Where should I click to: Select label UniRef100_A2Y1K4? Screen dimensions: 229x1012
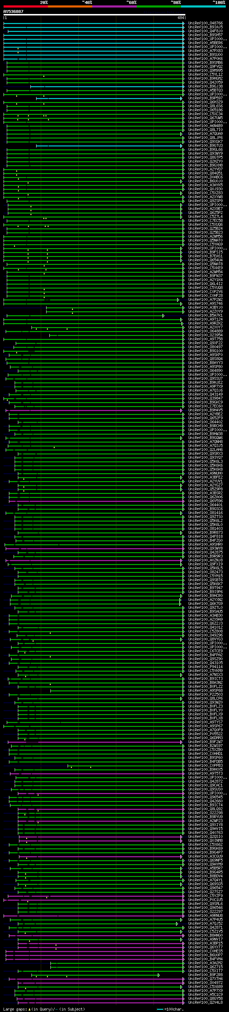coord(205,280)
